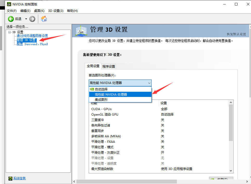The height and width of the screenshot is (184, 251).
Task: Close the NVIDIA 控制面板 window
Action: point(248,4)
